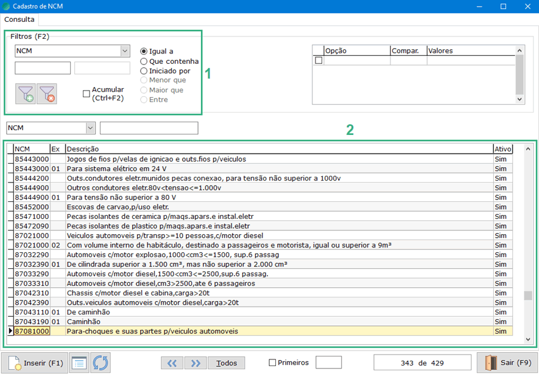The width and height of the screenshot is (539, 374).
Task: Click the Cadastro de NCM app icon
Action: (6, 6)
